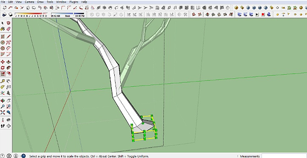
Task: Open the Plugins menu
Action: tap(74, 2)
